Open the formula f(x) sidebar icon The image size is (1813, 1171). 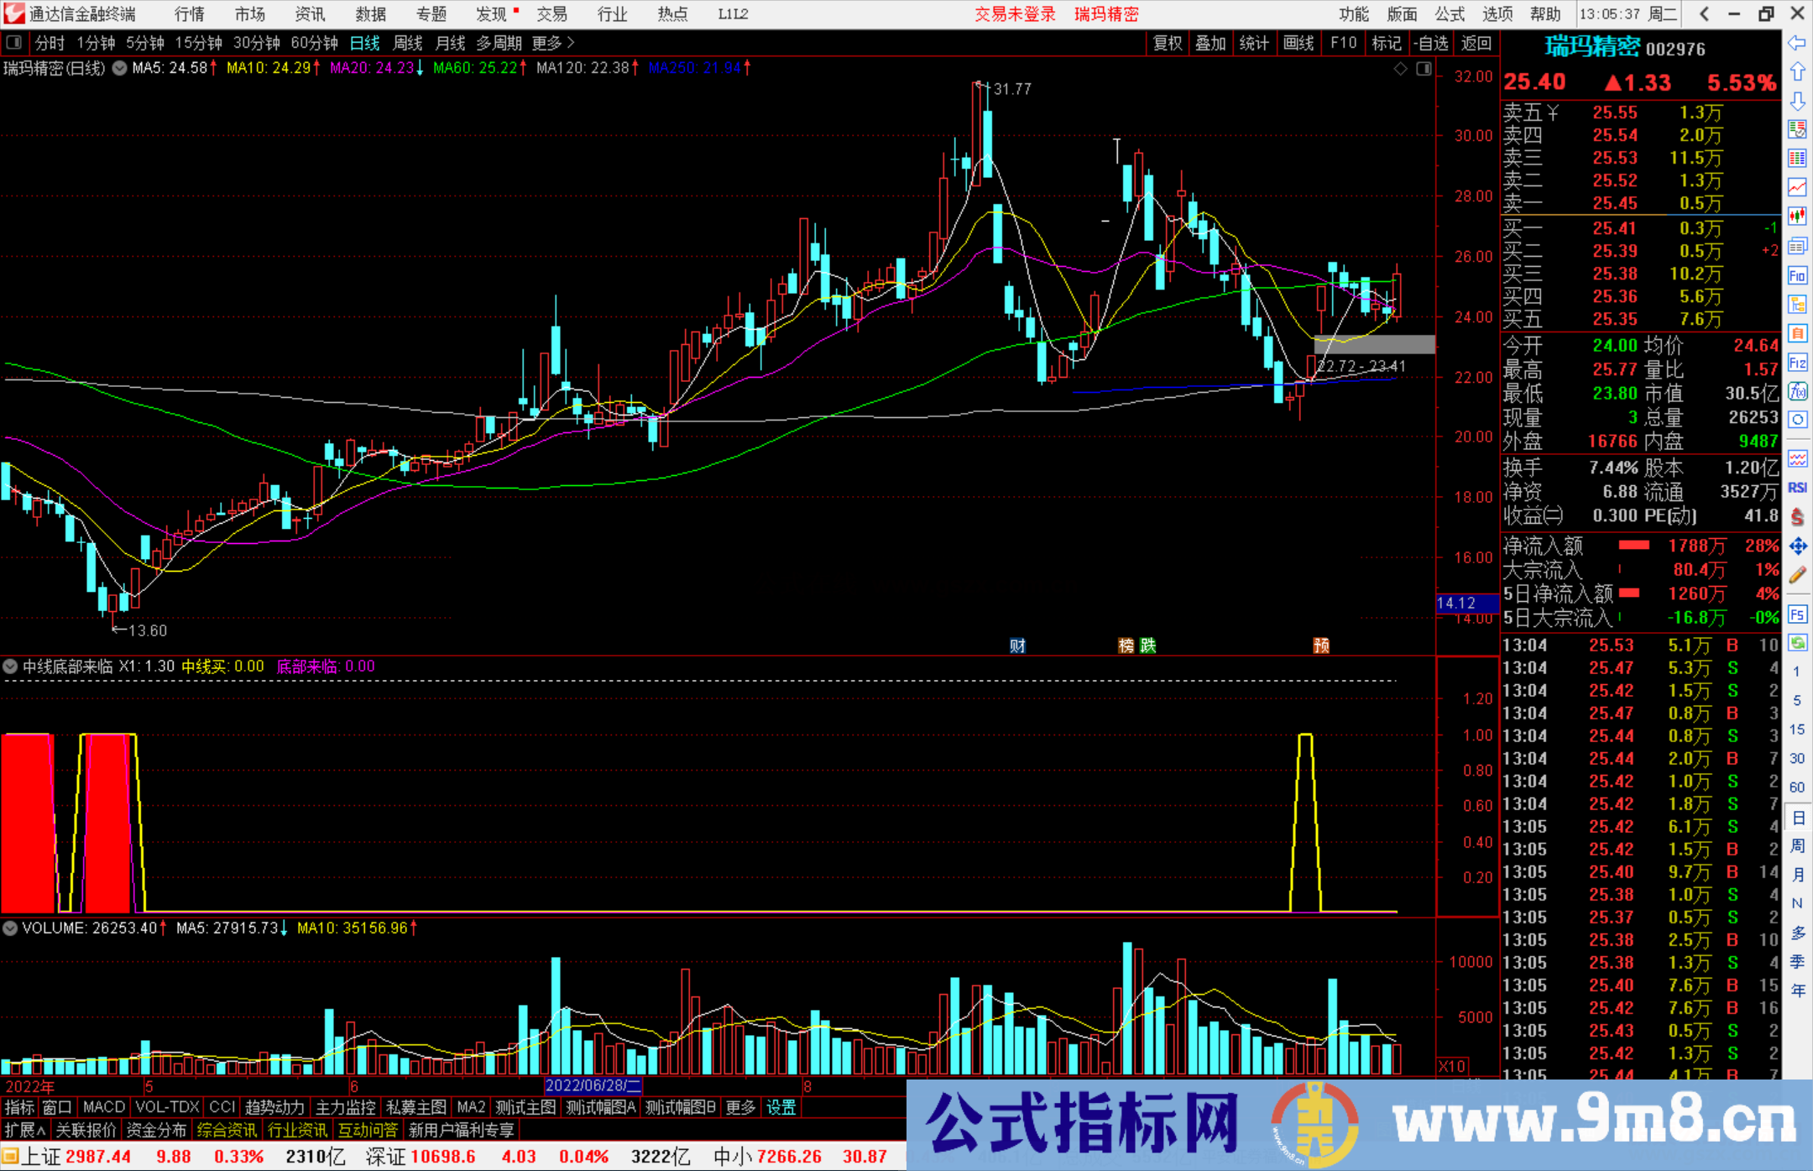pos(1797,391)
